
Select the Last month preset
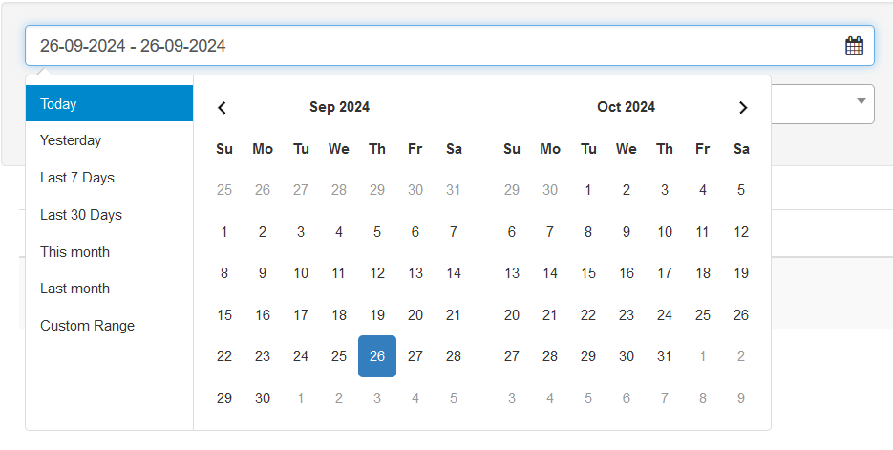click(x=109, y=289)
